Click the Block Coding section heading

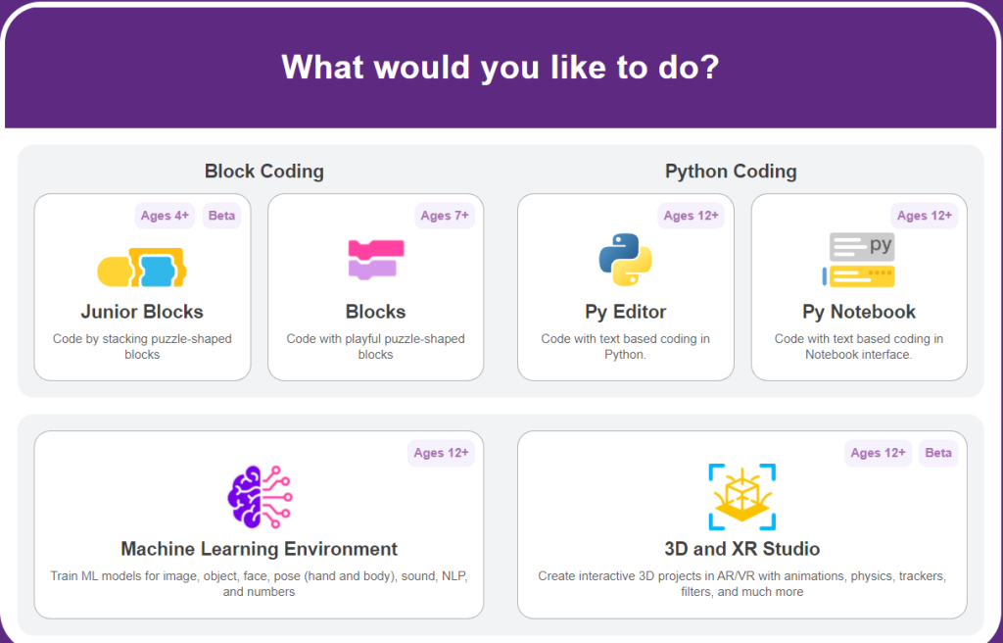263,172
